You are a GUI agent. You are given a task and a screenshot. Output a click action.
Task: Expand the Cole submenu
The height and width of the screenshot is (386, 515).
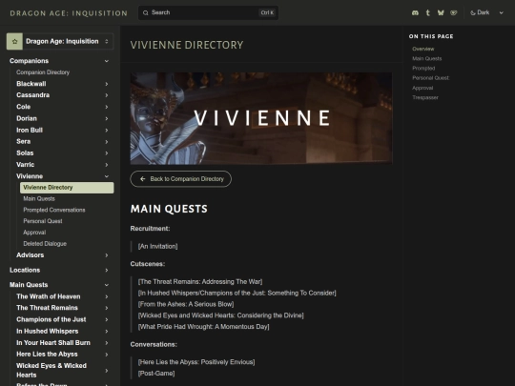coord(107,107)
